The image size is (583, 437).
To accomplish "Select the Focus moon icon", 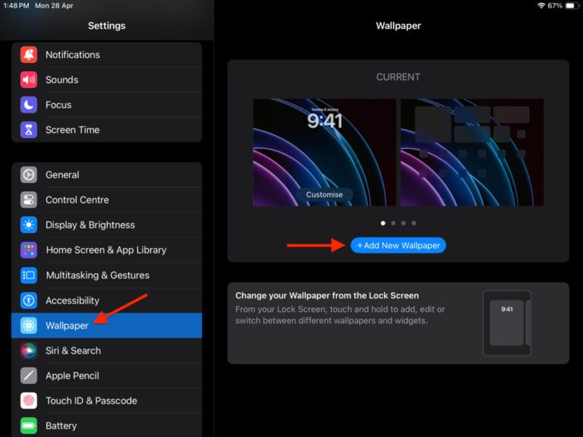I will click(x=29, y=105).
